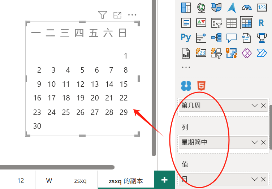The image size is (272, 189).
Task: Select the ArcGIS map visual icon
Action: pyautogui.click(x=232, y=53)
